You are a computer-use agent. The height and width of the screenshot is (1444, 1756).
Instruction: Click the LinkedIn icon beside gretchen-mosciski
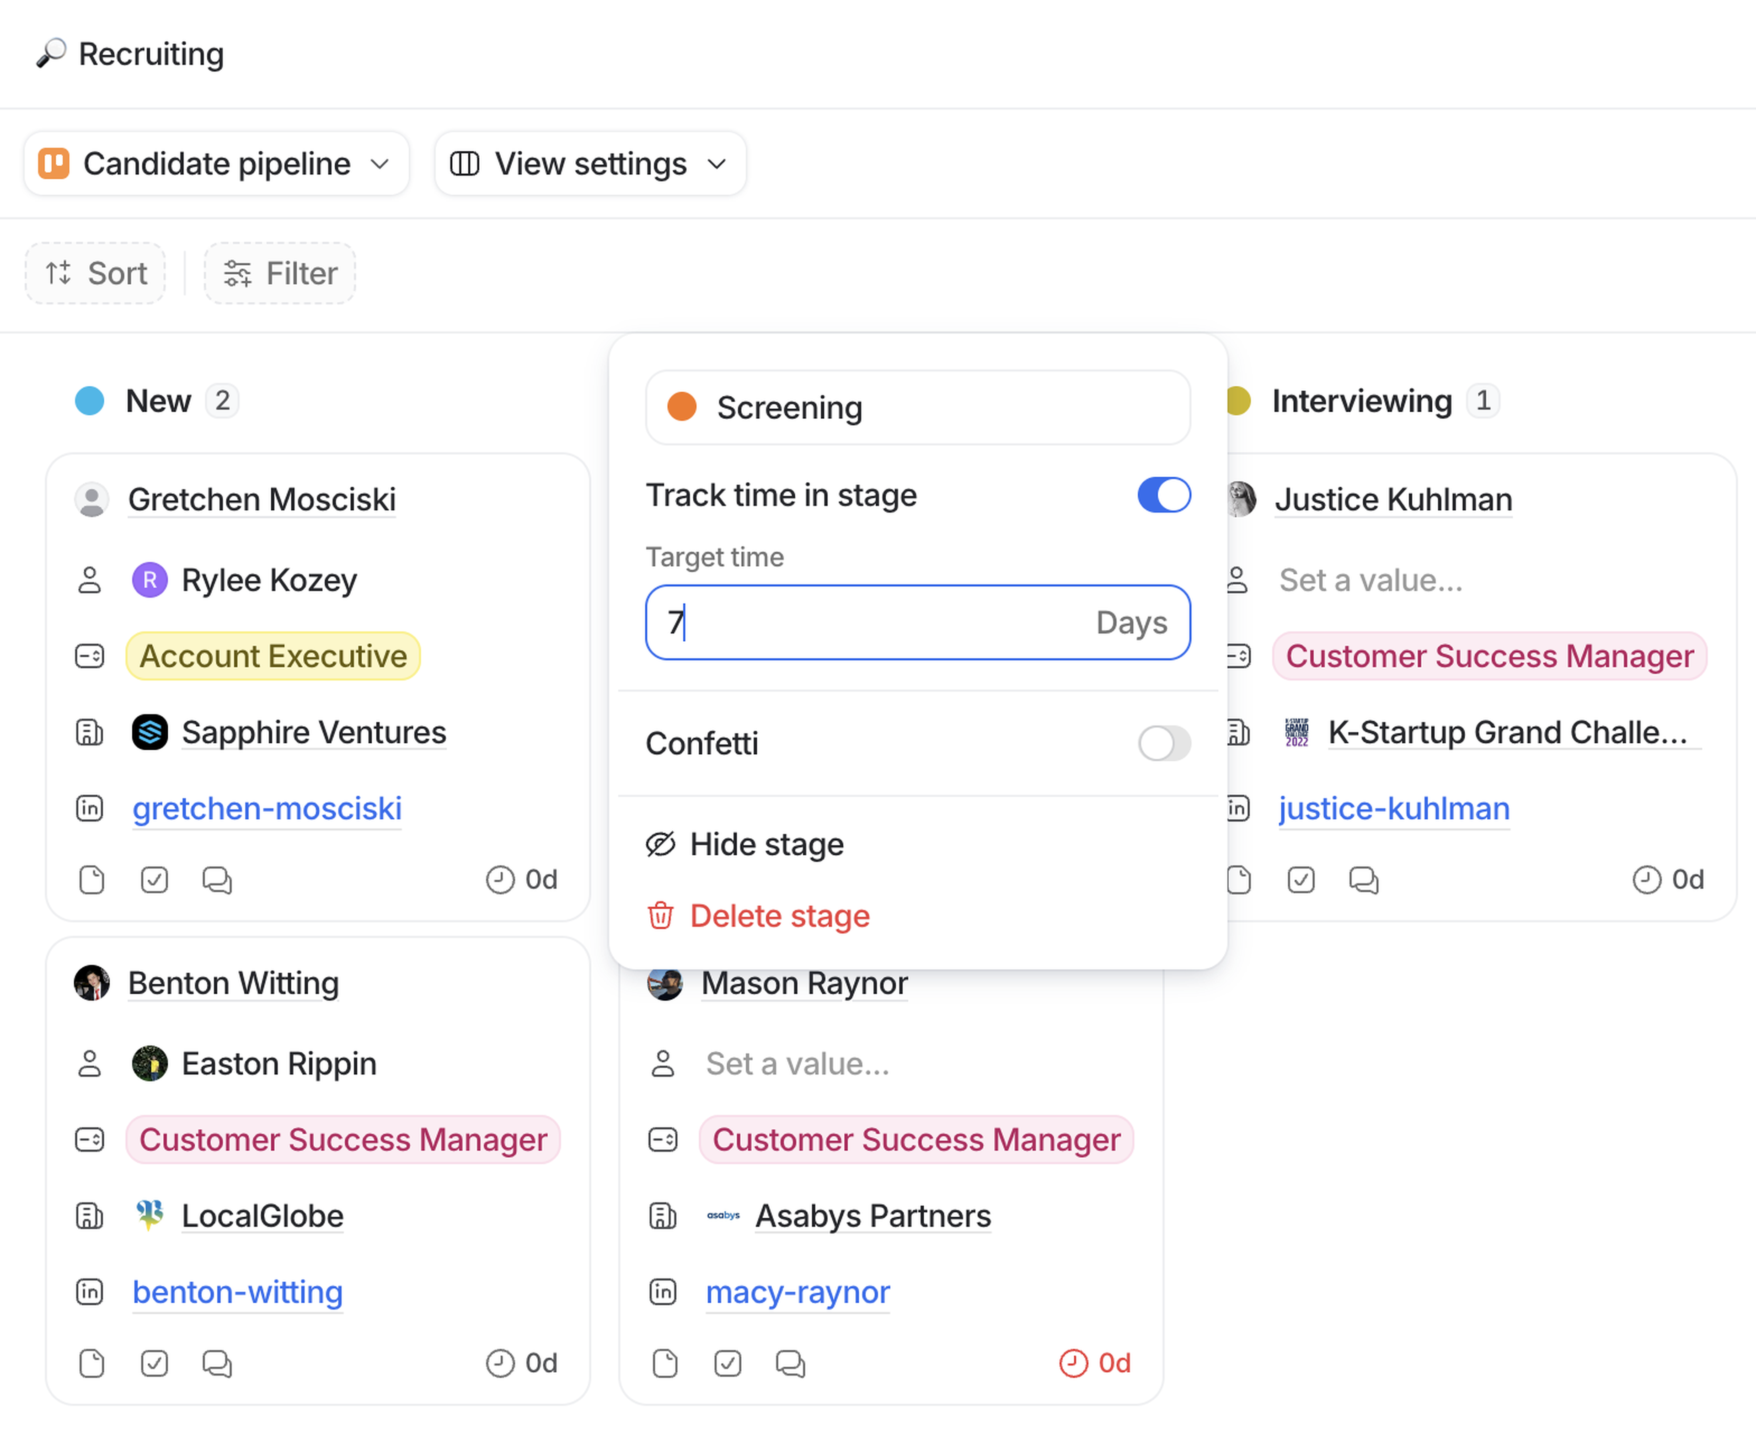[x=90, y=809]
